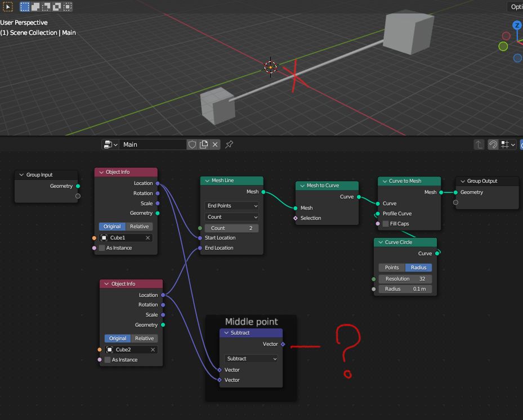Screen dimensions: 523x420
Task: Click the Z axis gizmo handle
Action: click(x=517, y=25)
